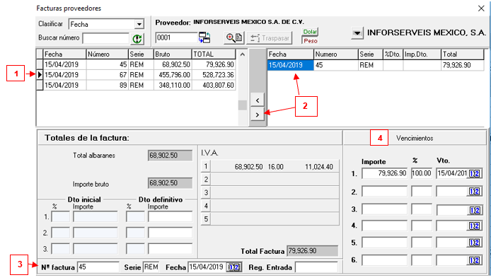Click the Nº factura field showing 45

tap(98, 267)
